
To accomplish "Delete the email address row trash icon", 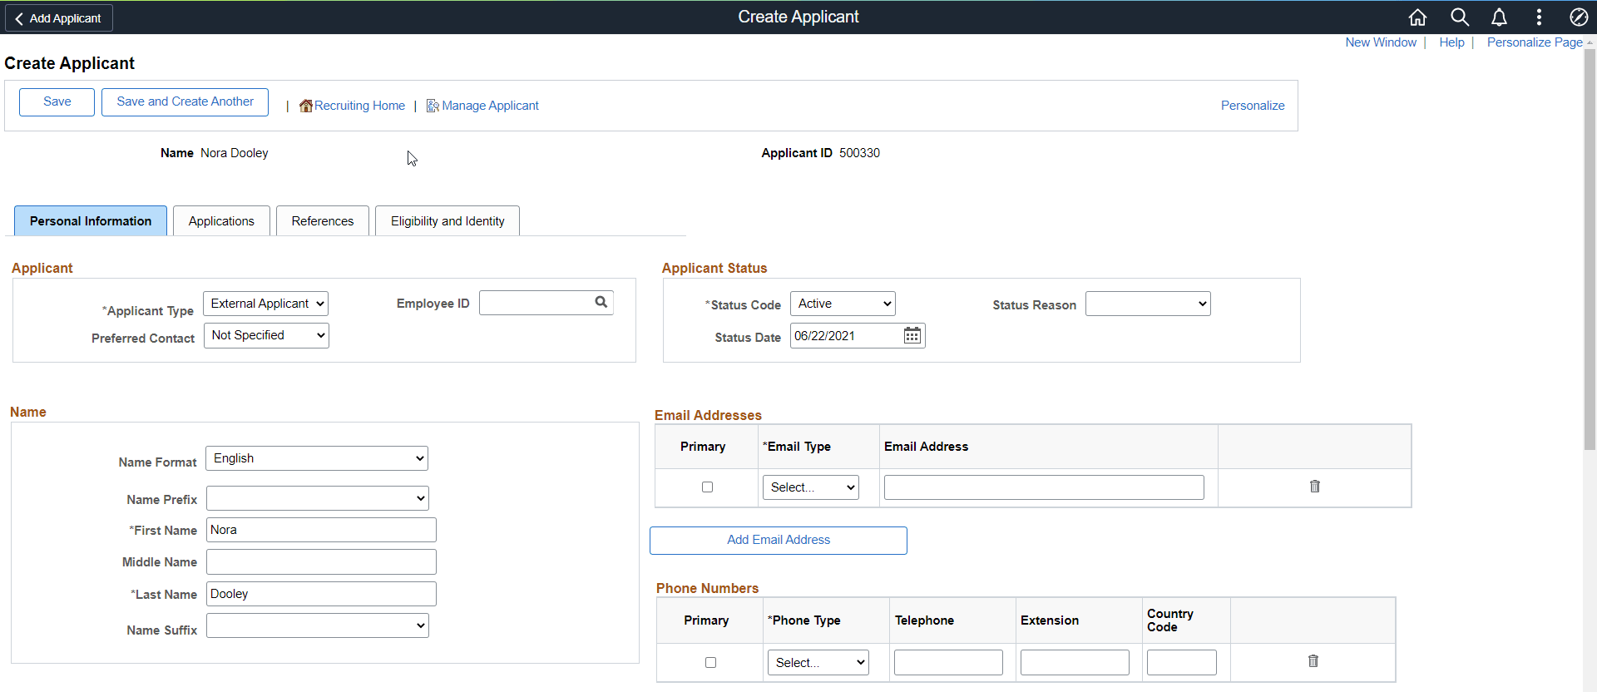I will coord(1315,486).
